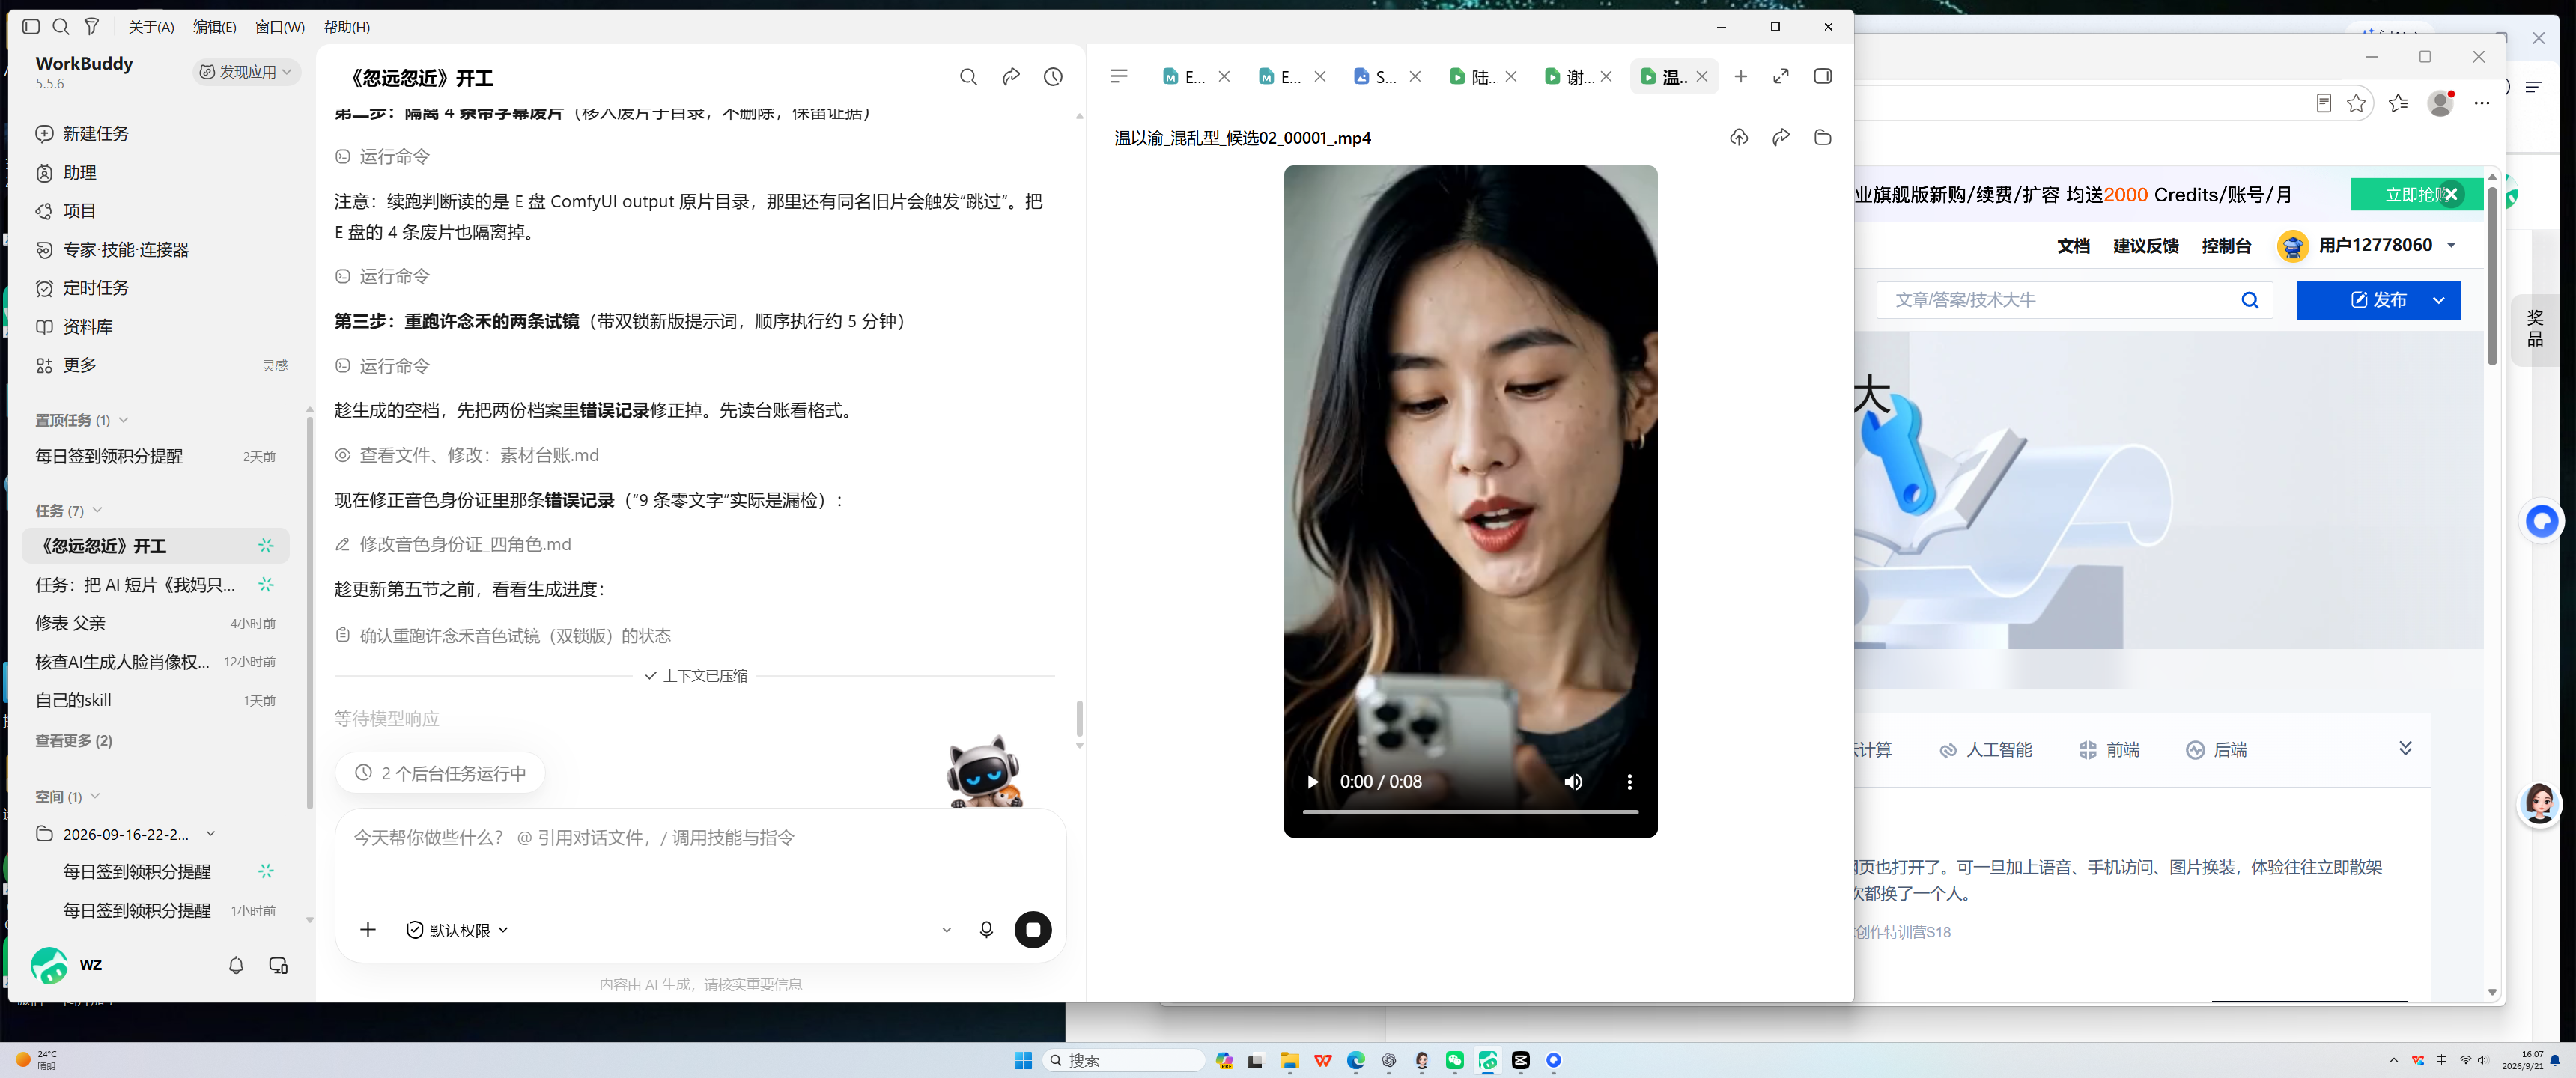The image size is (2576, 1078).
Task: Open WPS Office from the taskbar
Action: tap(1323, 1061)
